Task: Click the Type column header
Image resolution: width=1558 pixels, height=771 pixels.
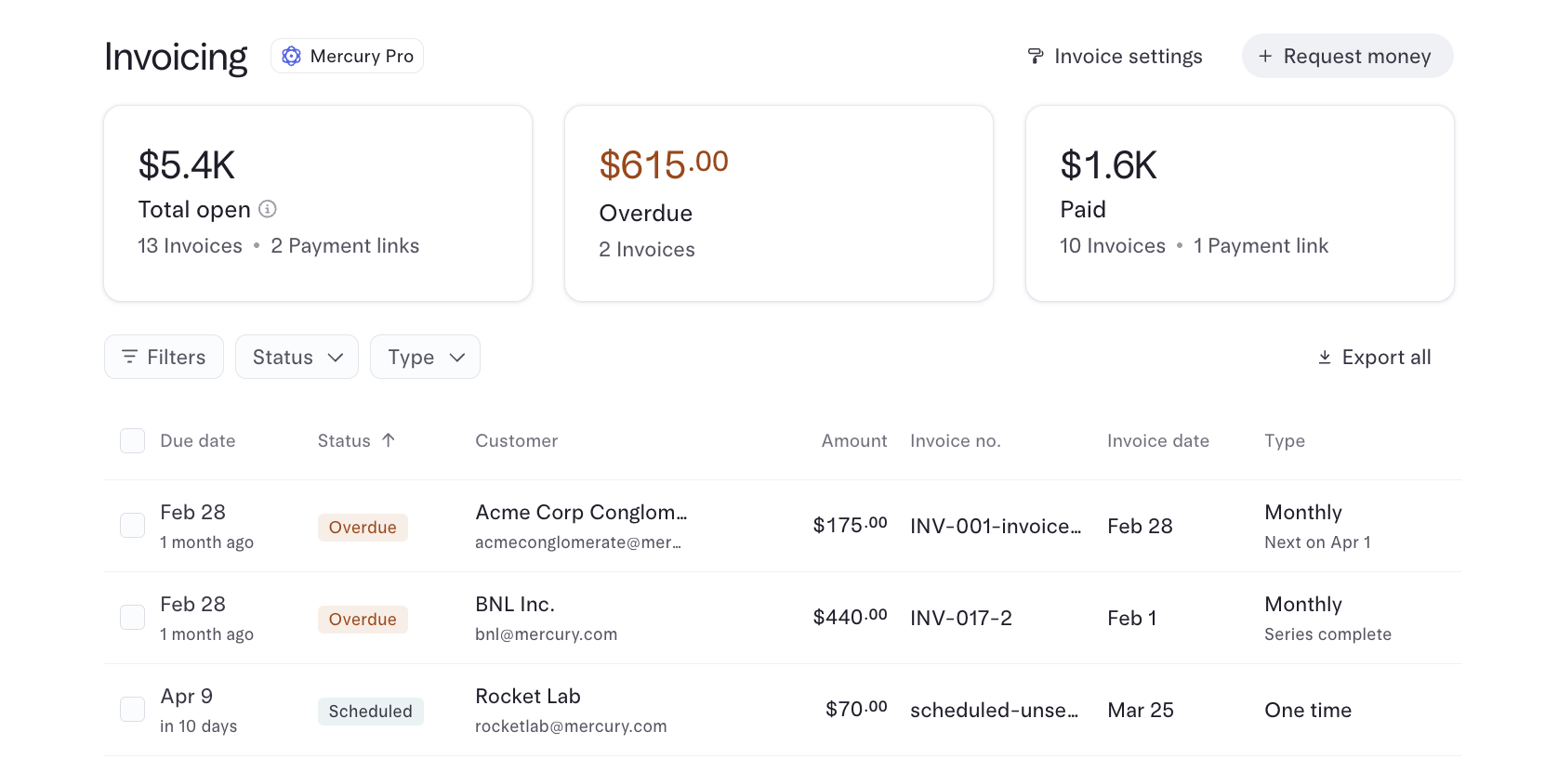Action: (1285, 441)
